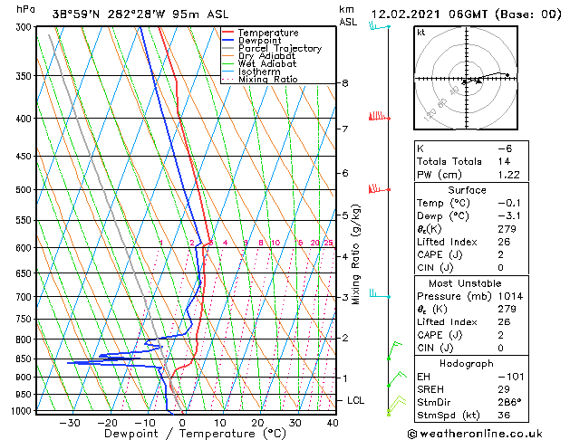This screenshot has height=440, width=570.
Task: Click the SREH value 29
Action: pyautogui.click(x=504, y=389)
